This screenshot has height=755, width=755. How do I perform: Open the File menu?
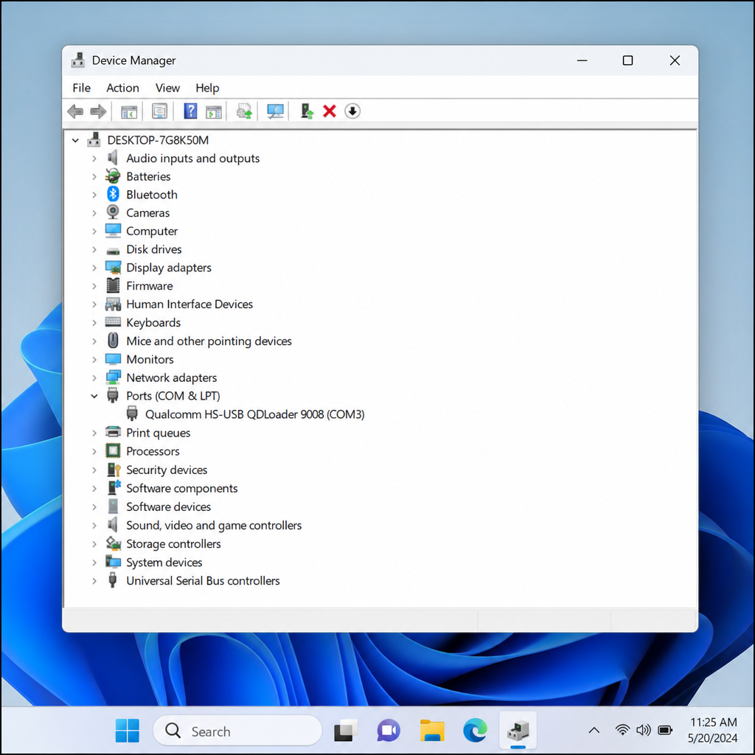click(x=81, y=88)
